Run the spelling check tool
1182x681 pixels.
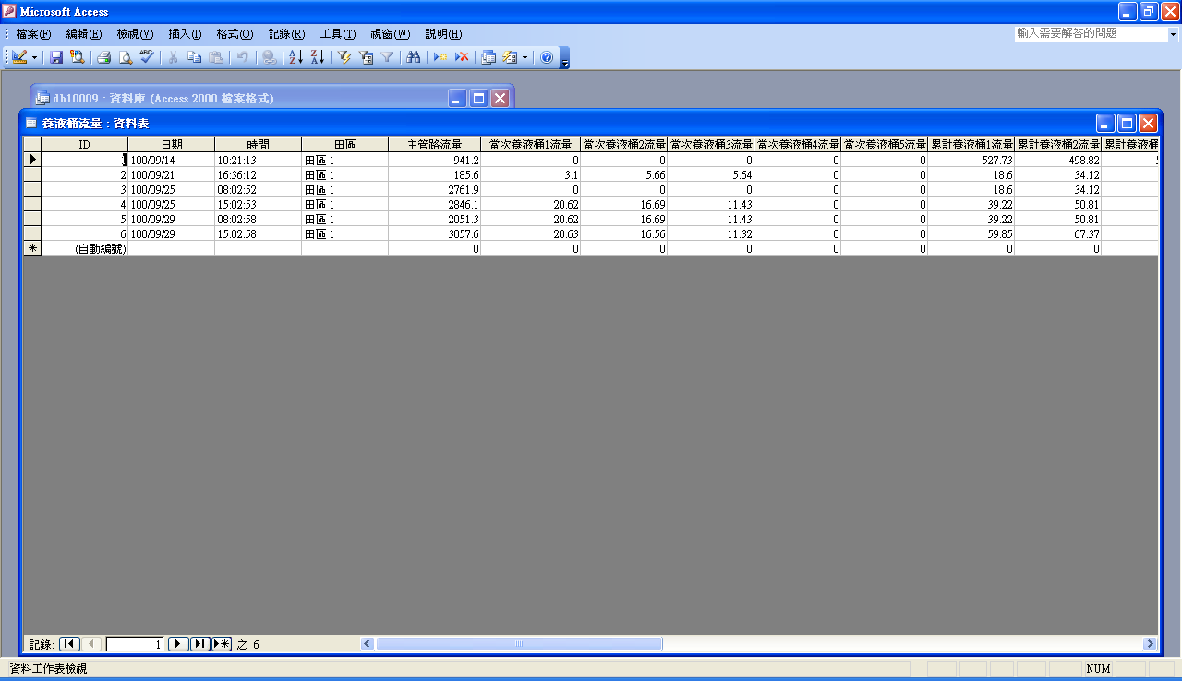[147, 57]
